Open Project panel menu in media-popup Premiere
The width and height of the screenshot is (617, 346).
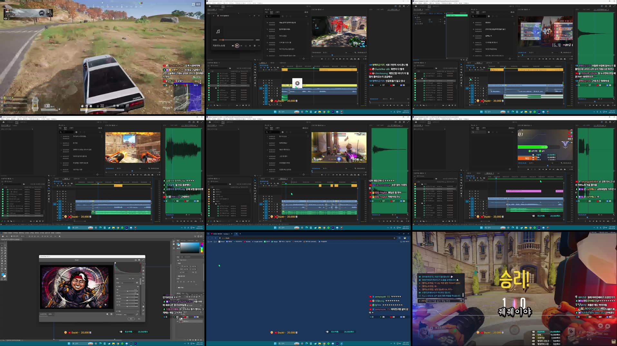219,63
